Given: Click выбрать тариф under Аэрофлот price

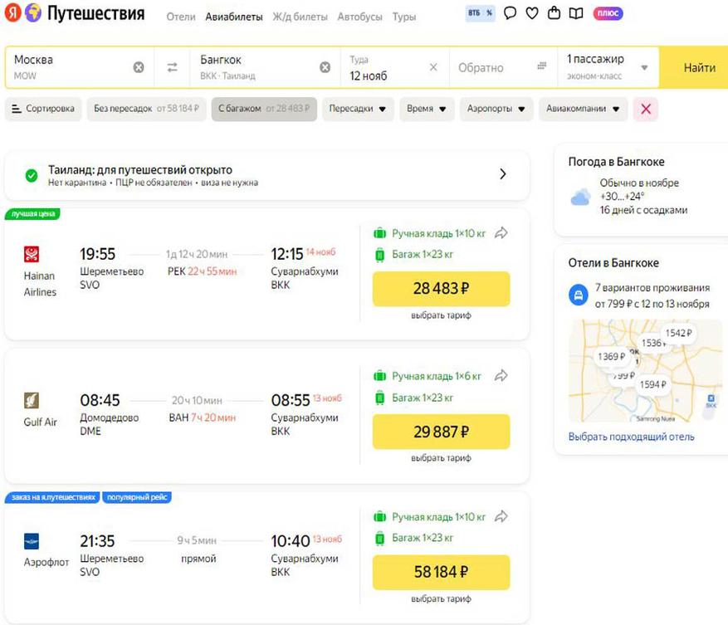Looking at the screenshot, I should (x=441, y=599).
